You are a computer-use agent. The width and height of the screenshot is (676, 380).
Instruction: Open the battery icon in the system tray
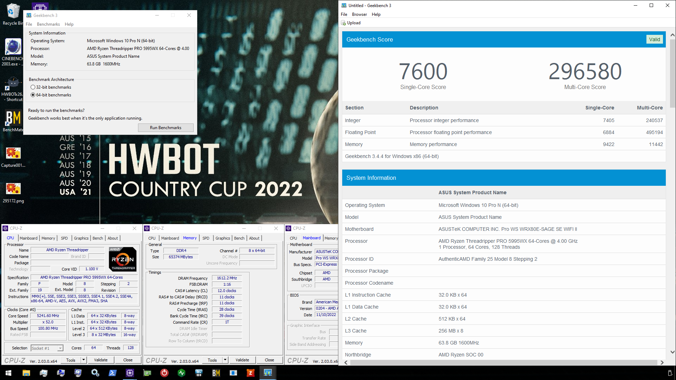tap(670, 373)
